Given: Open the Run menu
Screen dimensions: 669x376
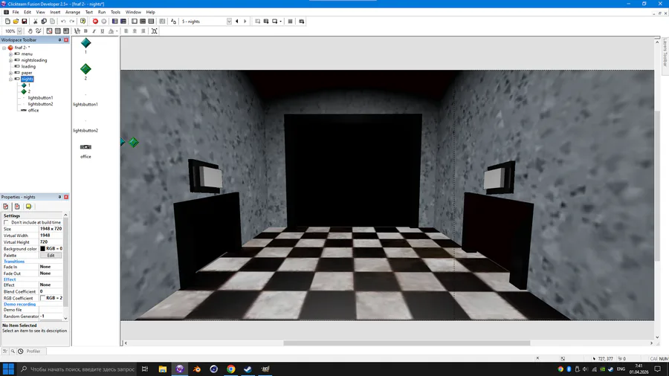Looking at the screenshot, I should coord(102,13).
